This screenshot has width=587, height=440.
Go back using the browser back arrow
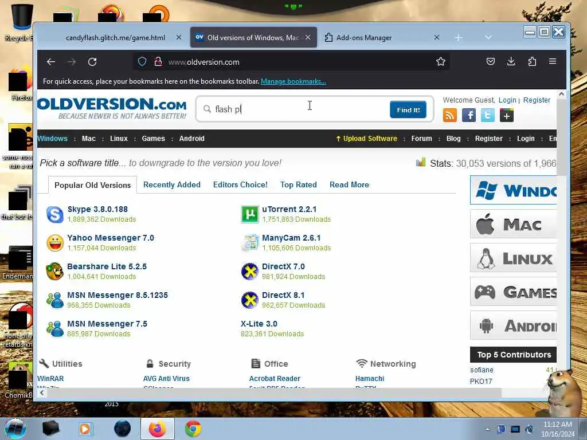coord(51,62)
